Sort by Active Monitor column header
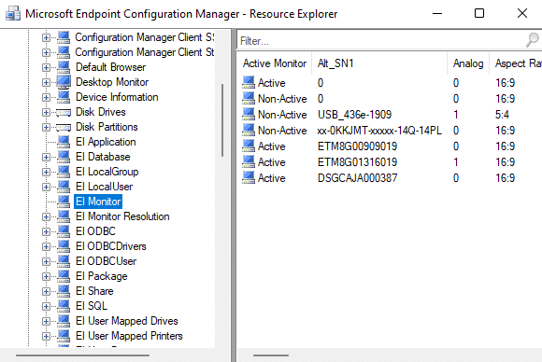 pos(275,63)
